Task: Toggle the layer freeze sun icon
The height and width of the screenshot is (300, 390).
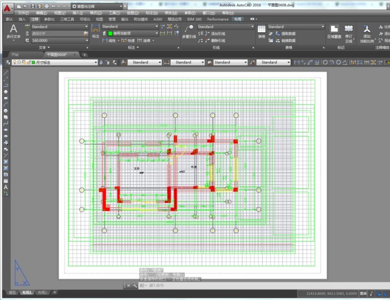Action: click(19, 62)
